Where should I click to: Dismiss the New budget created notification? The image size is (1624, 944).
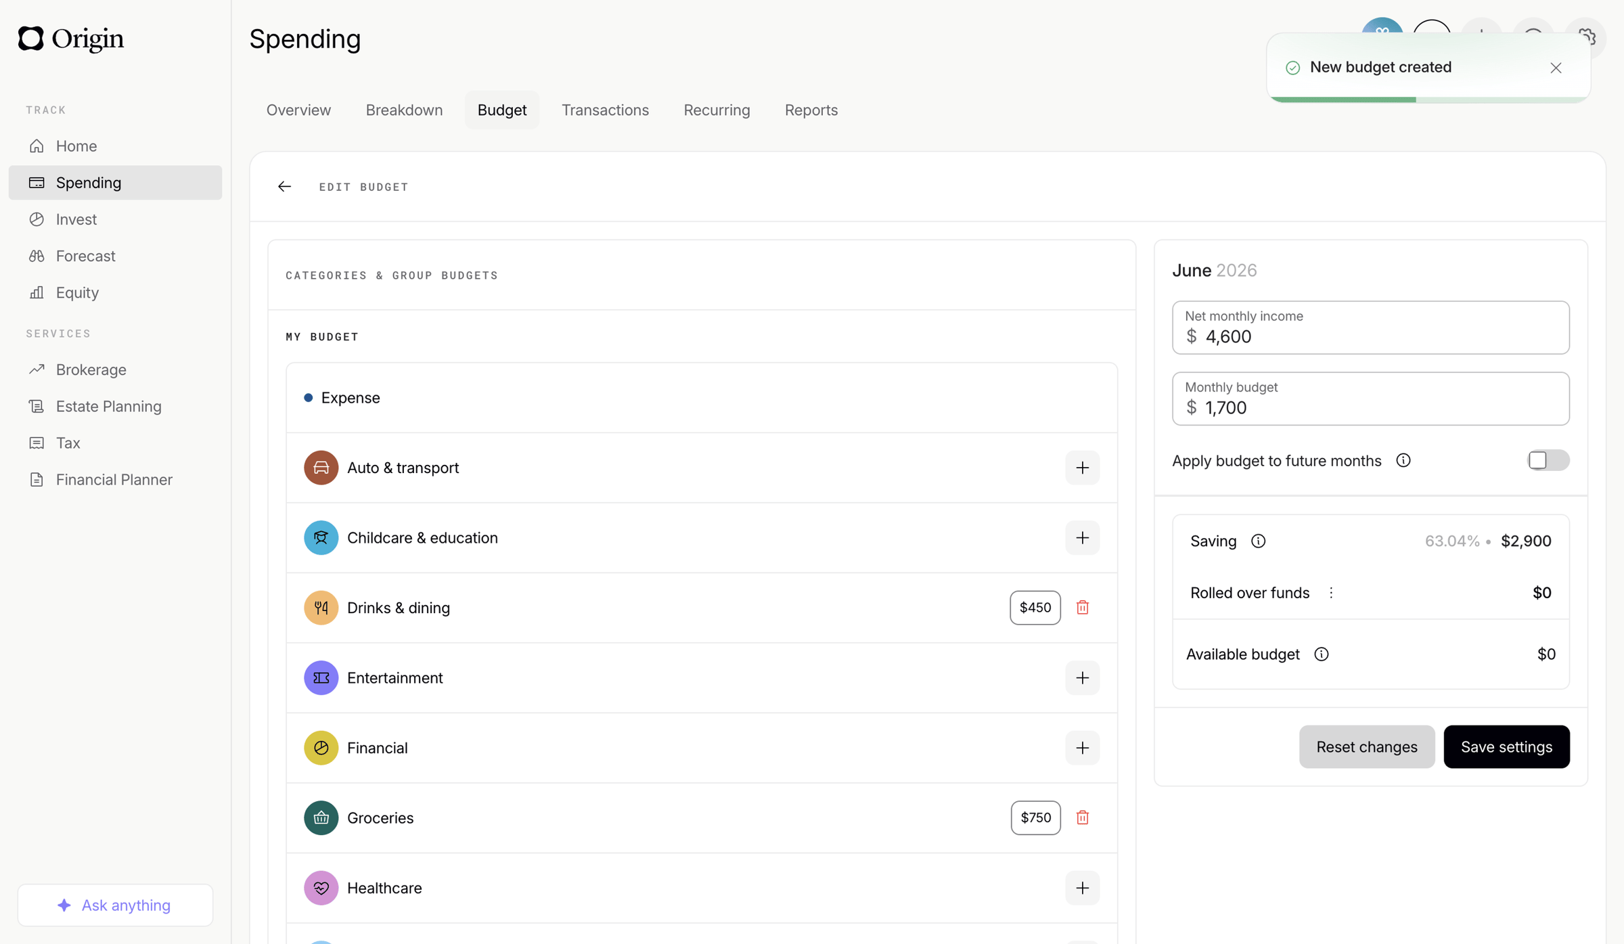point(1556,68)
